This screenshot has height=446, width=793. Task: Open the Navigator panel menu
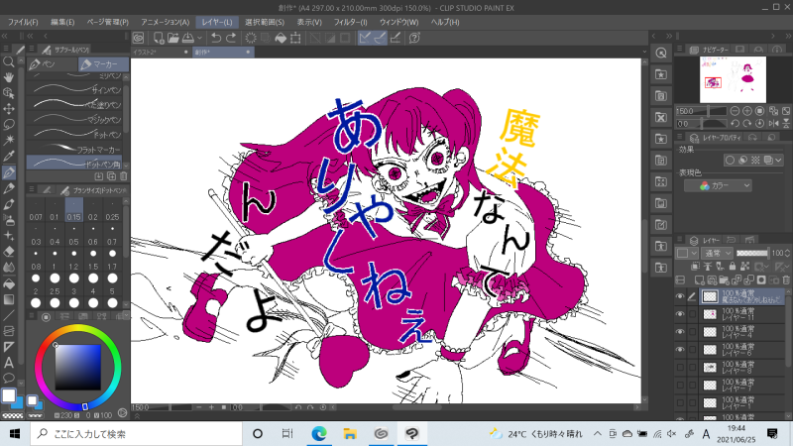680,49
